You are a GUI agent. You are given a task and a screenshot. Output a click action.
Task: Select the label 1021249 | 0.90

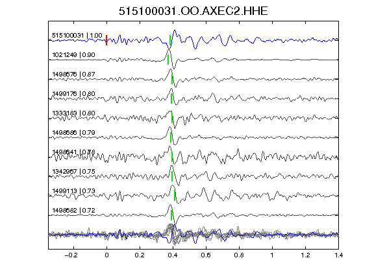(73, 55)
